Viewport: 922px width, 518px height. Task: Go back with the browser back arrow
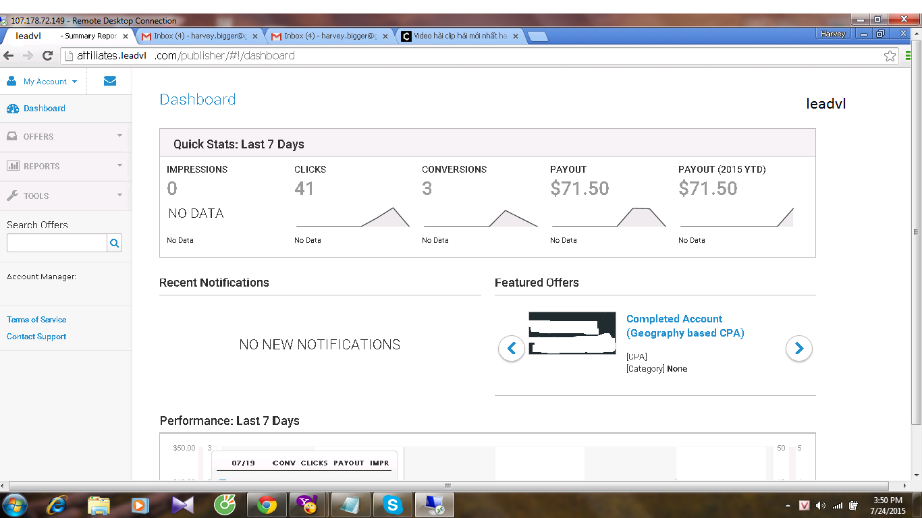click(x=9, y=56)
